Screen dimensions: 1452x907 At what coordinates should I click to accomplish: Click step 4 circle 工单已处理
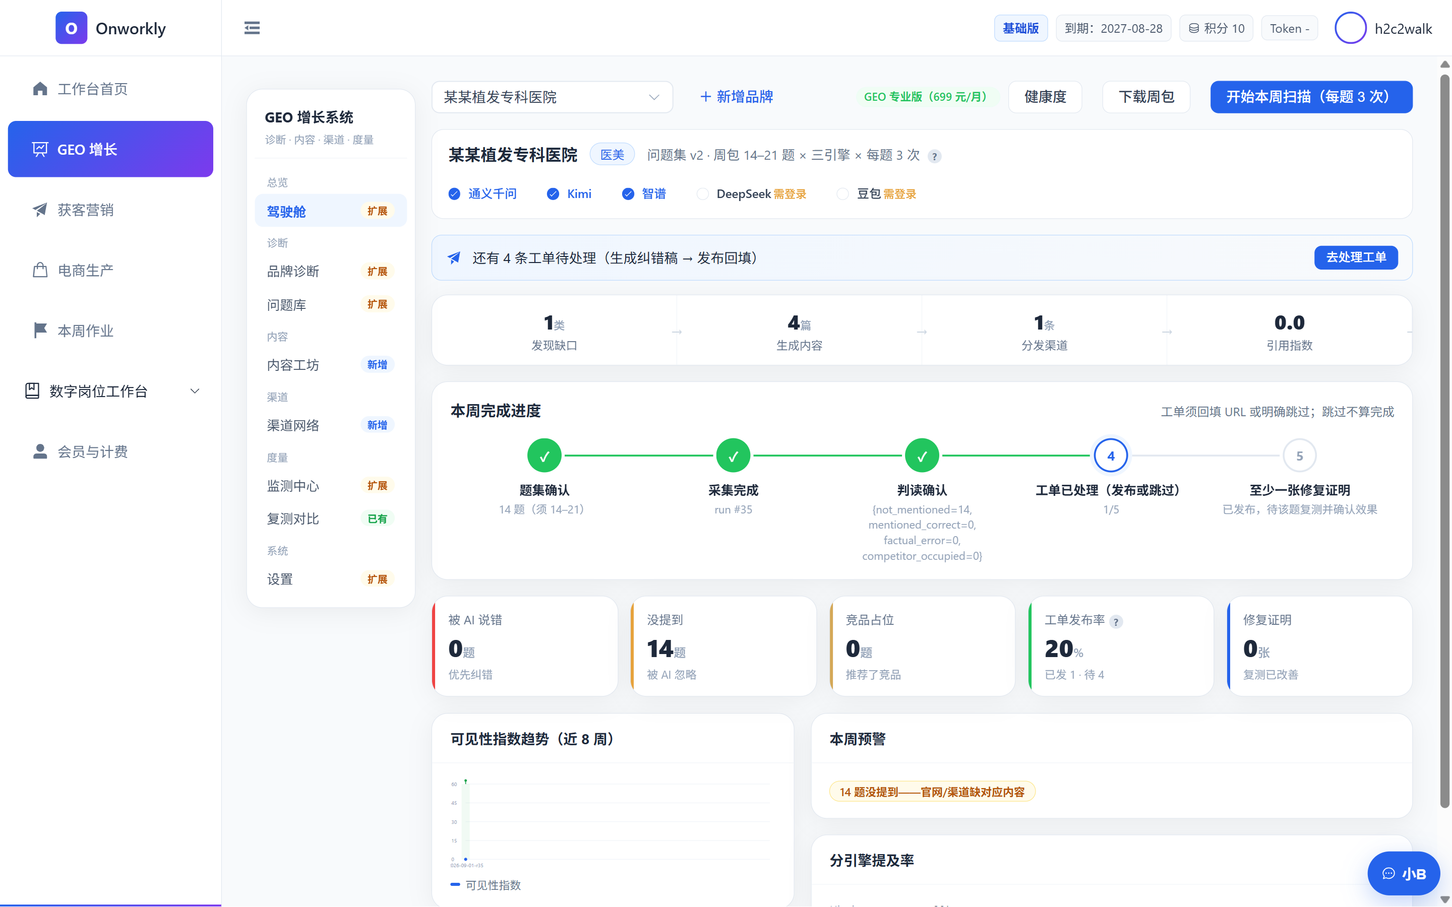(1111, 456)
